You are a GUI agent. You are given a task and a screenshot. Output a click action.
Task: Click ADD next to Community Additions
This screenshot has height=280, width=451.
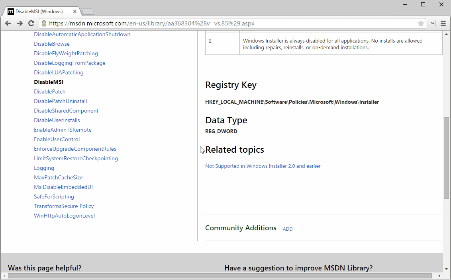click(288, 229)
